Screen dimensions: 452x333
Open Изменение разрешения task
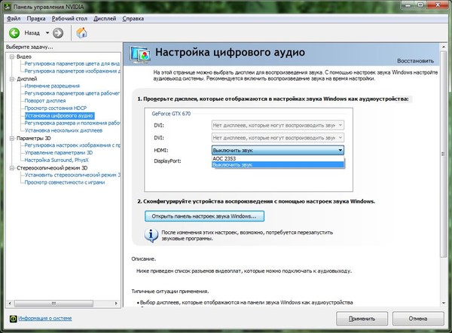[52, 86]
